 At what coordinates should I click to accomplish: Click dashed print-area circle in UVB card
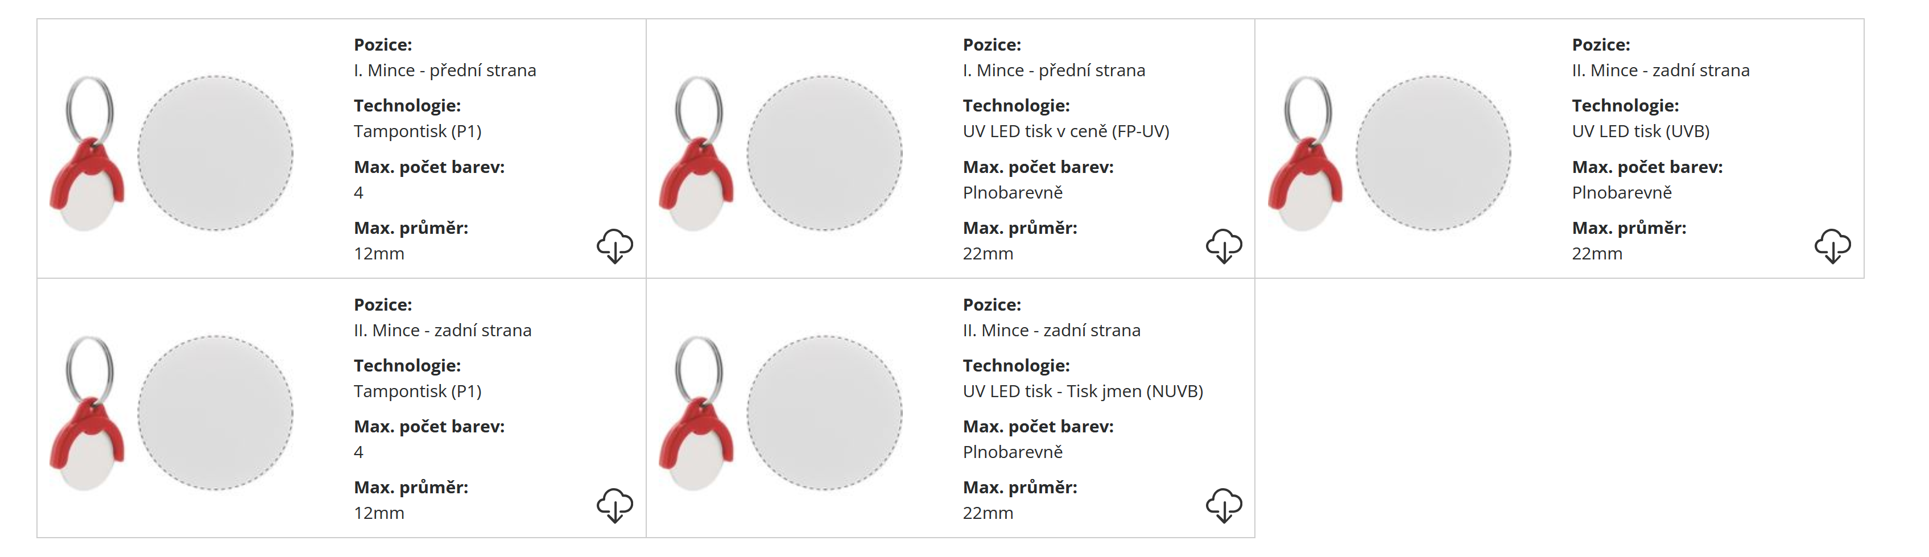[1434, 154]
